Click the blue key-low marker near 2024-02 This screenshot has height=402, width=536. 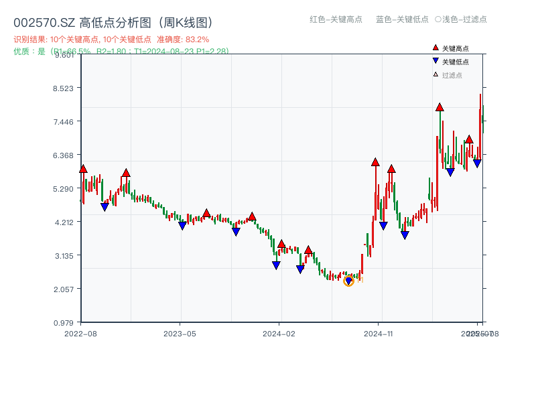[275, 267]
